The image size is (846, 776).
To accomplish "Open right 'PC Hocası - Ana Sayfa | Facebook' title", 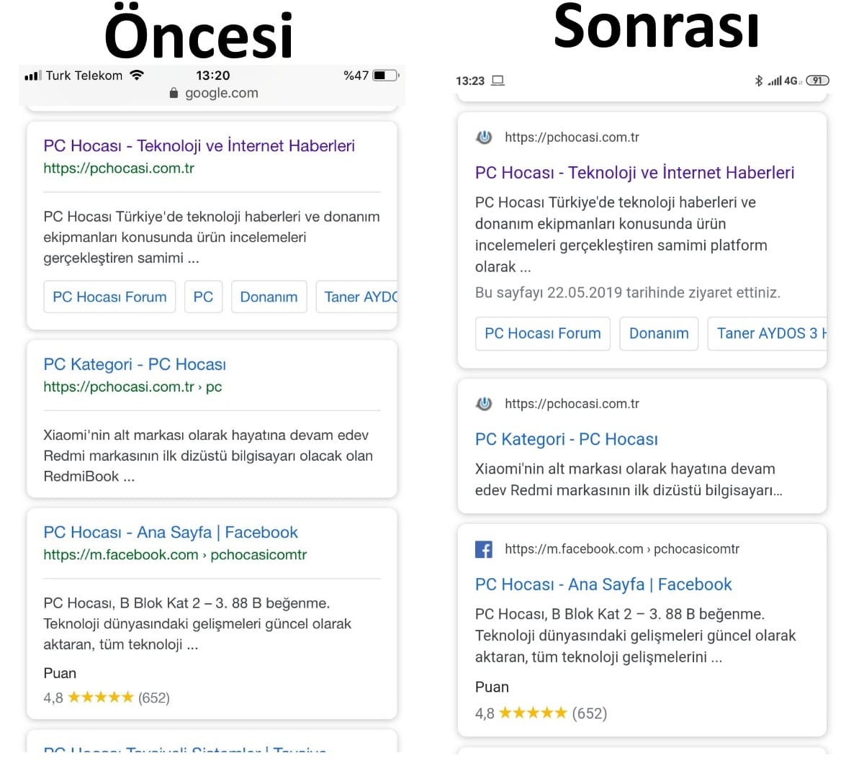I will tap(603, 584).
